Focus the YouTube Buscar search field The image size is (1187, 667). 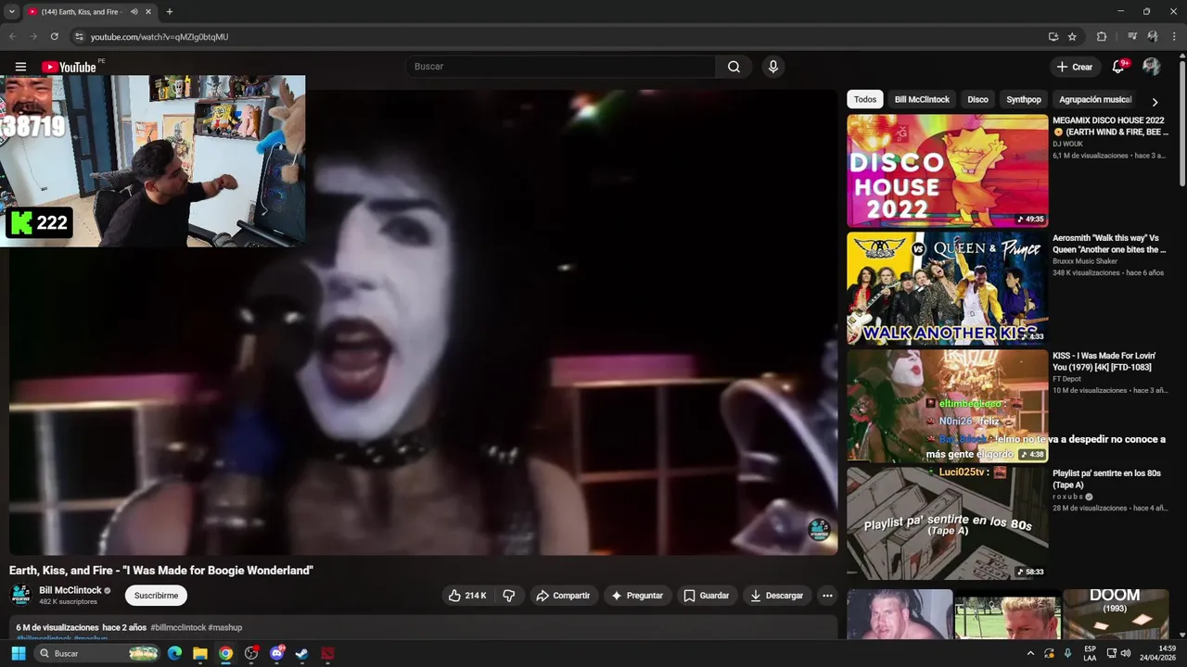point(560,67)
